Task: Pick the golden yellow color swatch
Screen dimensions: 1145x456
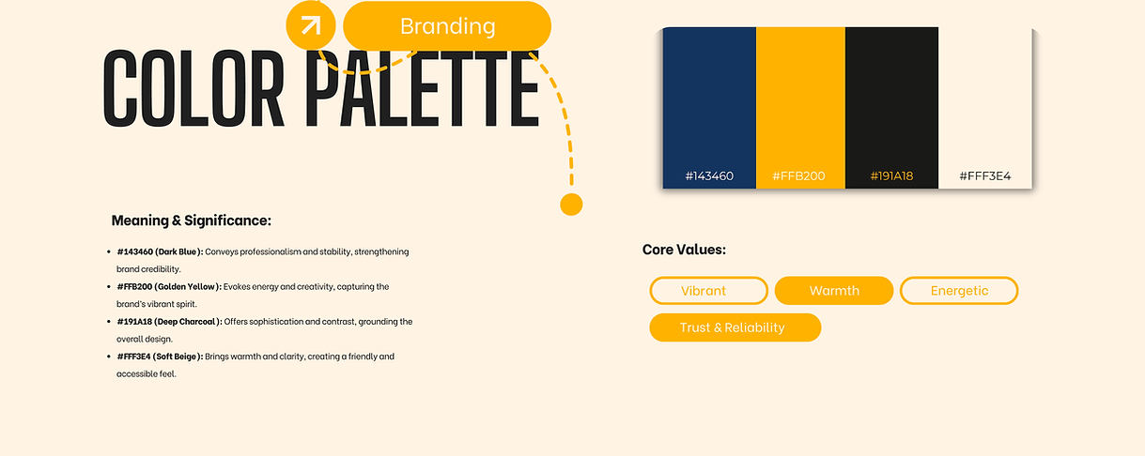Action: pos(800,94)
